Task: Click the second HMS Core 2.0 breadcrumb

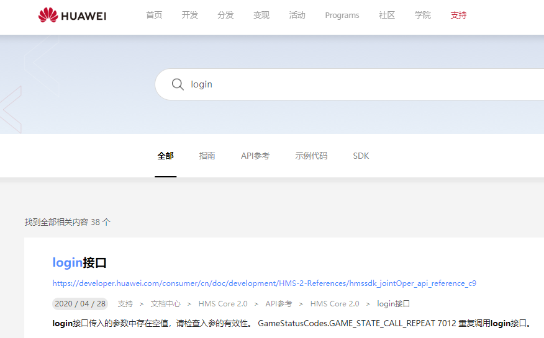Action: pyautogui.click(x=335, y=304)
